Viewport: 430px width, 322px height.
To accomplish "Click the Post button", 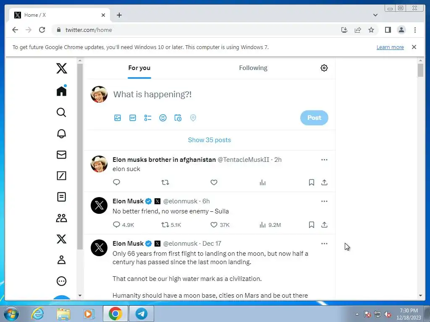I will [x=314, y=118].
